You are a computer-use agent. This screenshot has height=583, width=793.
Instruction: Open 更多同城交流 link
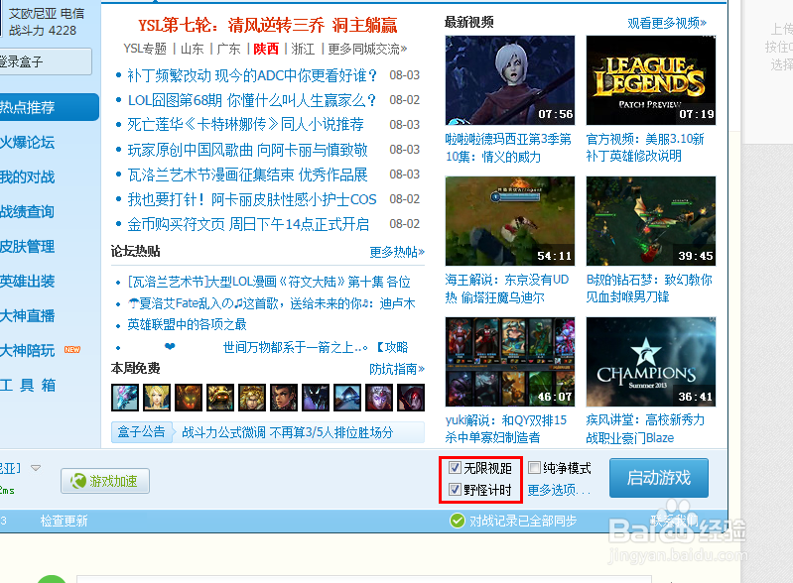pyautogui.click(x=367, y=49)
